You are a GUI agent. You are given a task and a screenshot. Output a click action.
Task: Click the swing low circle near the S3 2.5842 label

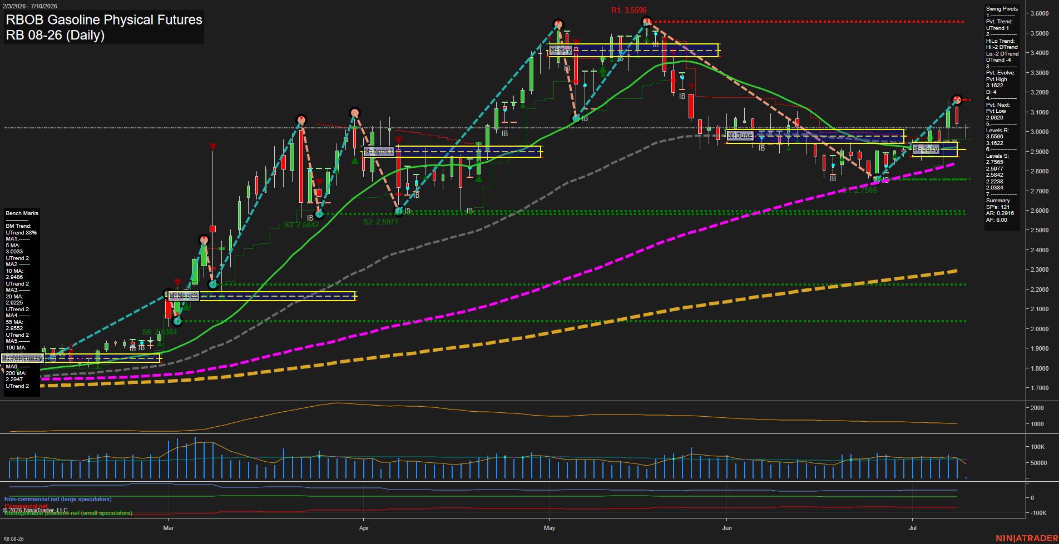coord(319,213)
